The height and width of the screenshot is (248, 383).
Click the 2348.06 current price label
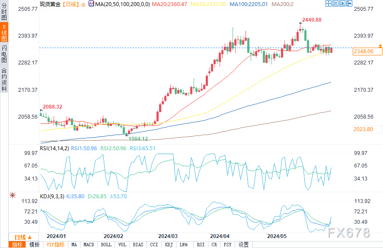click(364, 52)
